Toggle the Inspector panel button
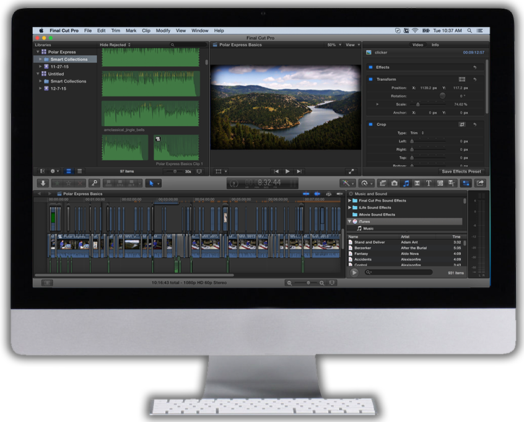The width and height of the screenshot is (524, 422). [x=466, y=183]
